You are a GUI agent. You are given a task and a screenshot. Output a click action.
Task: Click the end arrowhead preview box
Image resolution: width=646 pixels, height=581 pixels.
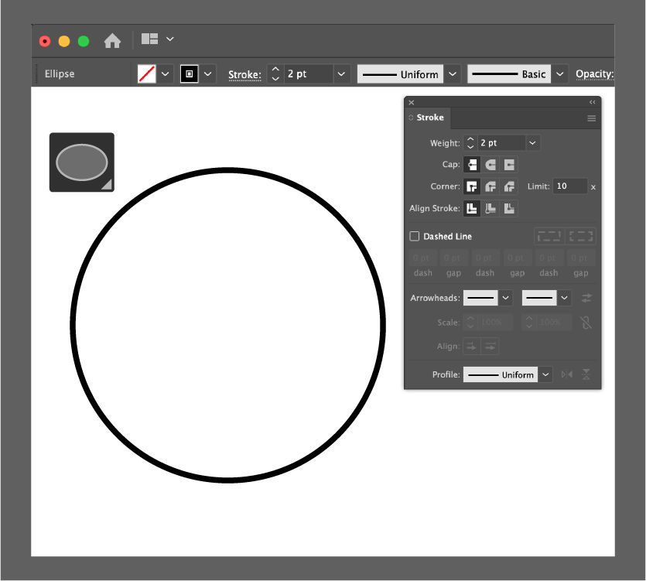(x=539, y=298)
